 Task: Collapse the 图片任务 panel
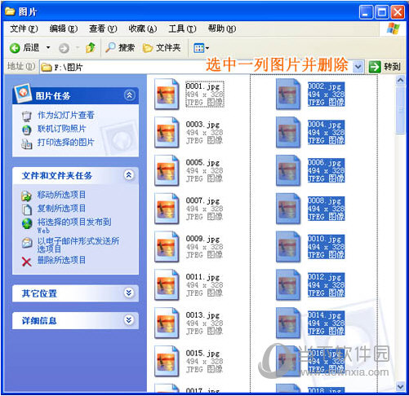click(x=129, y=95)
